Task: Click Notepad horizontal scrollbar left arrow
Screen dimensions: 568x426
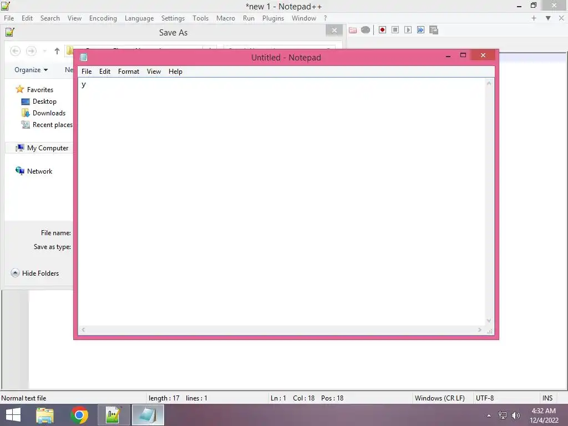Action: pyautogui.click(x=83, y=329)
